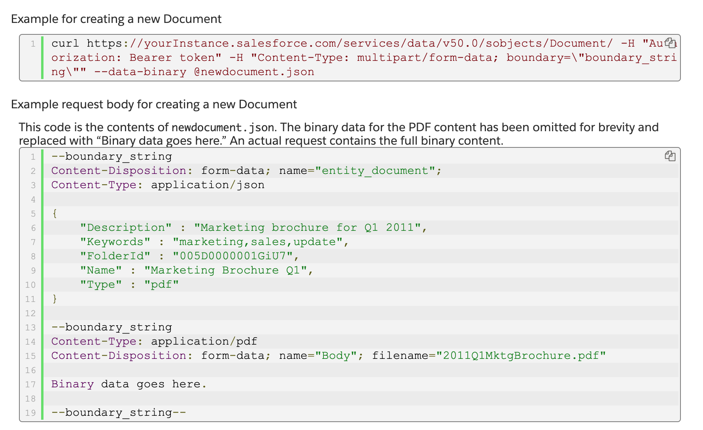This screenshot has height=430, width=703.
Task: Click the closing '--boundary_string--' on line 19
Action: 119,413
